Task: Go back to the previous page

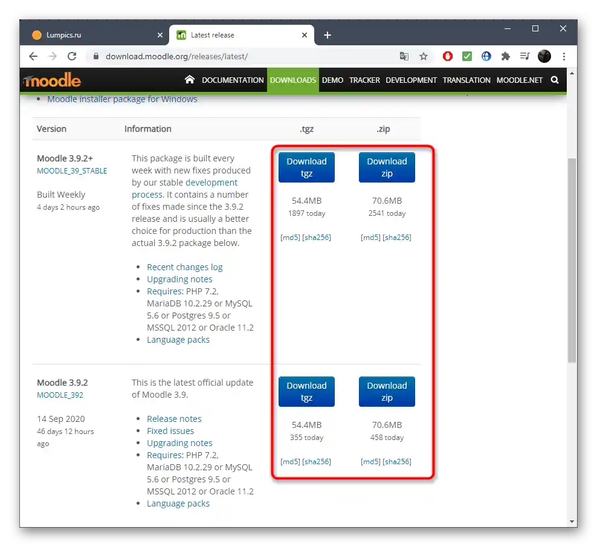Action: (33, 56)
